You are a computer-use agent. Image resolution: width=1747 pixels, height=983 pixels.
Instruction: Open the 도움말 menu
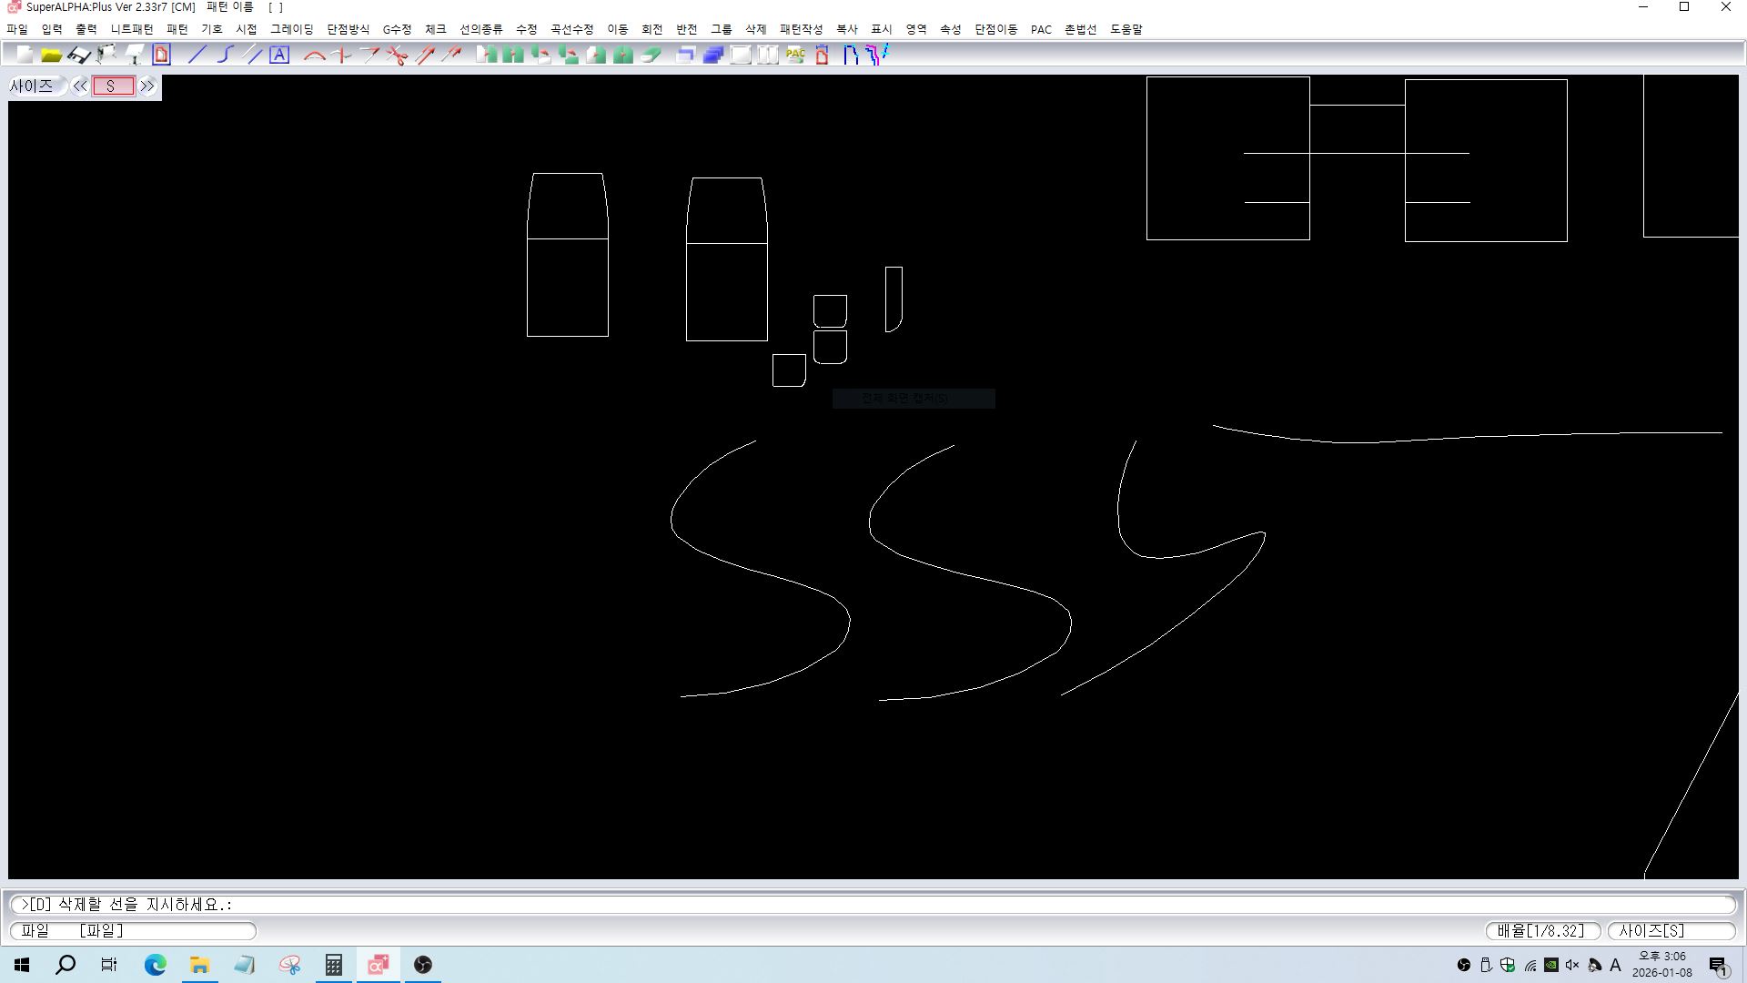[x=1126, y=29]
